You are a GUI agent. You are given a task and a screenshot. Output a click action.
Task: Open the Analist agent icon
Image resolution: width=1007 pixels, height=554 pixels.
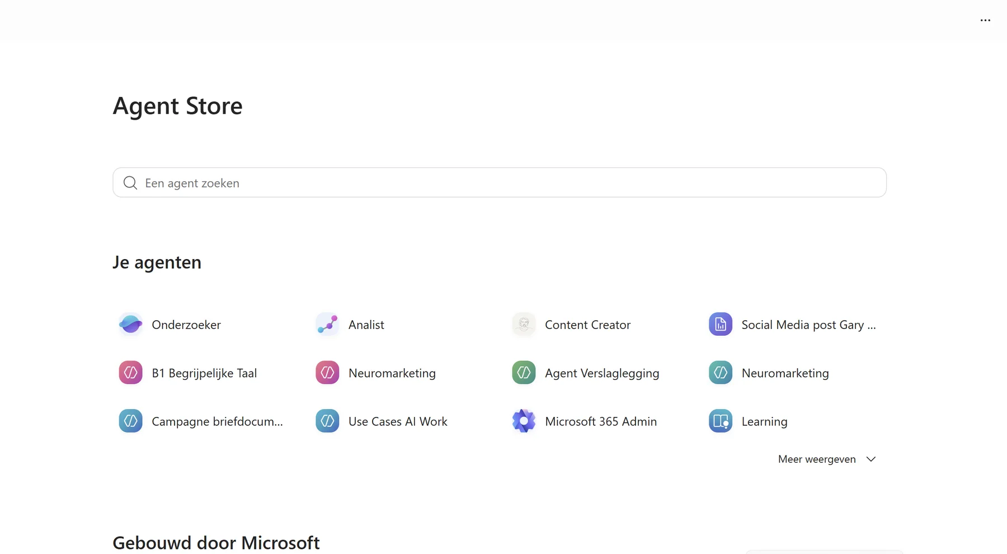click(x=327, y=325)
